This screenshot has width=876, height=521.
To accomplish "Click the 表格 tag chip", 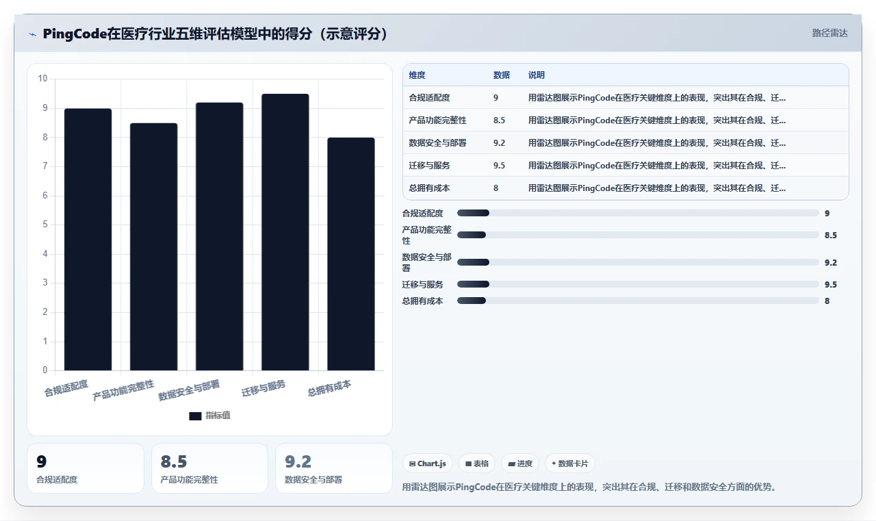I will (x=477, y=463).
